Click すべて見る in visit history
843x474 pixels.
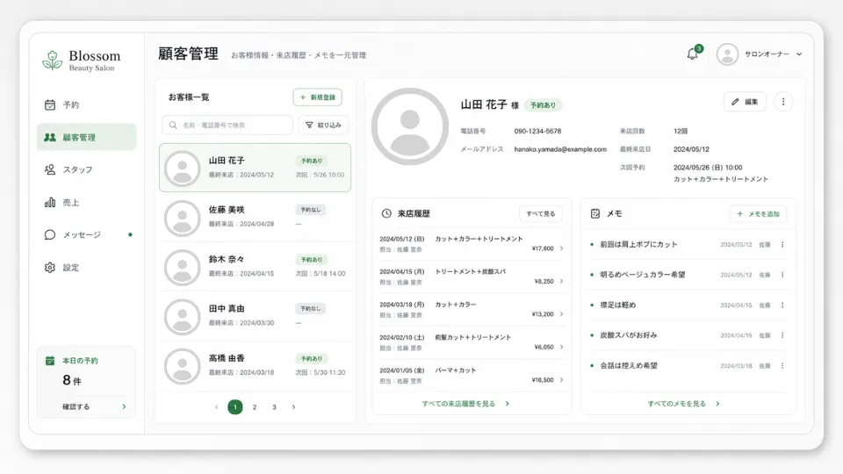(x=541, y=213)
